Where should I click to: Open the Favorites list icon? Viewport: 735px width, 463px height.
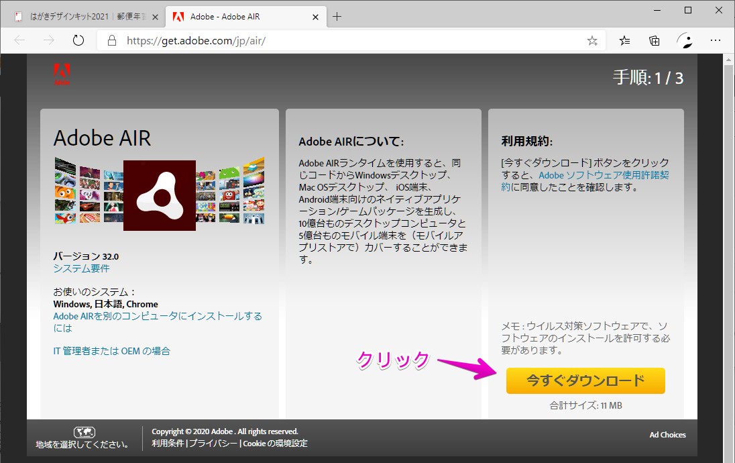(624, 41)
